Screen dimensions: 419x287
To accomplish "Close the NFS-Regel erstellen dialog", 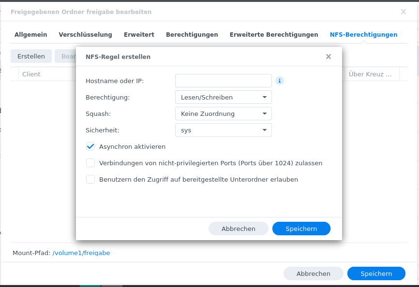I will coord(329,57).
